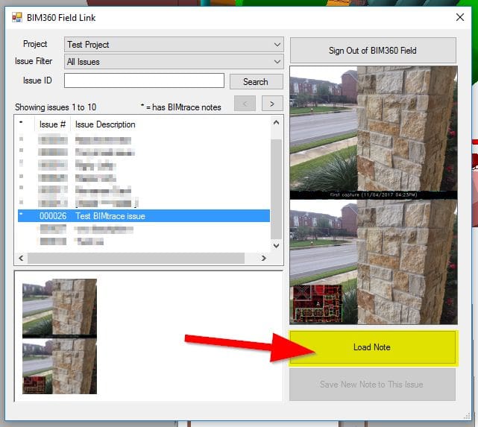
Task: Click the issue list scroll up arrow
Action: [x=277, y=122]
